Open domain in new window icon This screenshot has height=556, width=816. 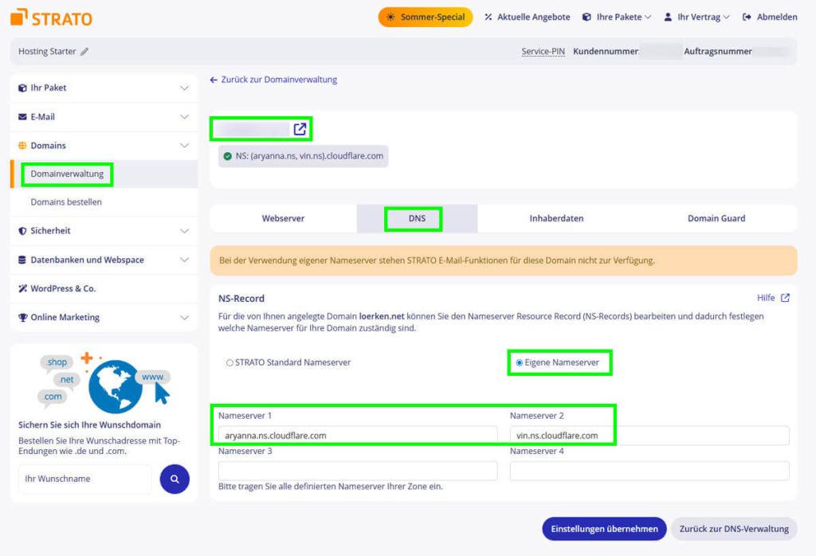[x=300, y=129]
